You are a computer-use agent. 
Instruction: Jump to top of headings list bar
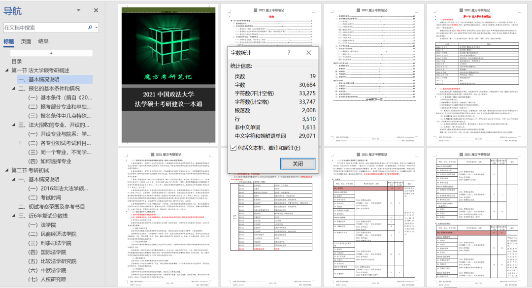pyautogui.click(x=51, y=53)
